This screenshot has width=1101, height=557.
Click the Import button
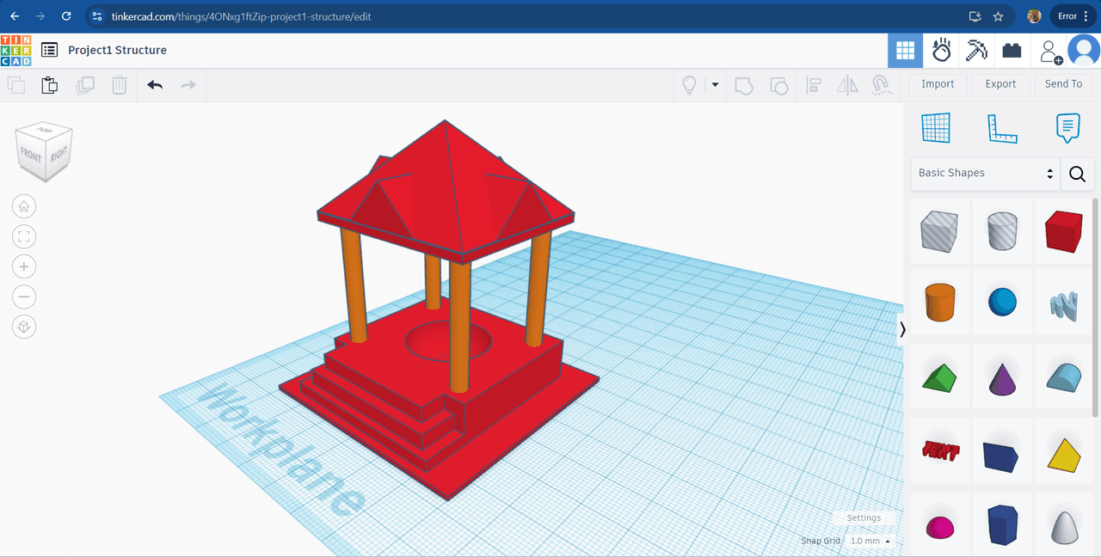[938, 84]
